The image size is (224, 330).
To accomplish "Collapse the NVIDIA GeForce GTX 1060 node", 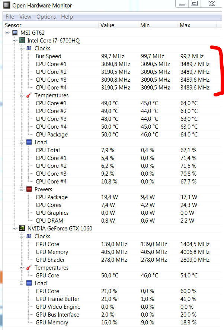I will [x=14, y=228].
